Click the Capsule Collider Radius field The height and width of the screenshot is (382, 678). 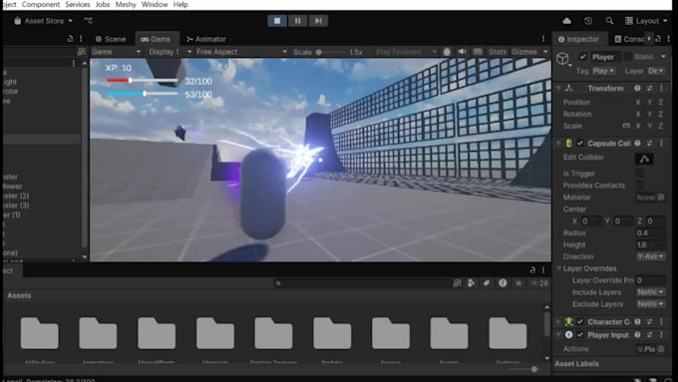click(651, 232)
